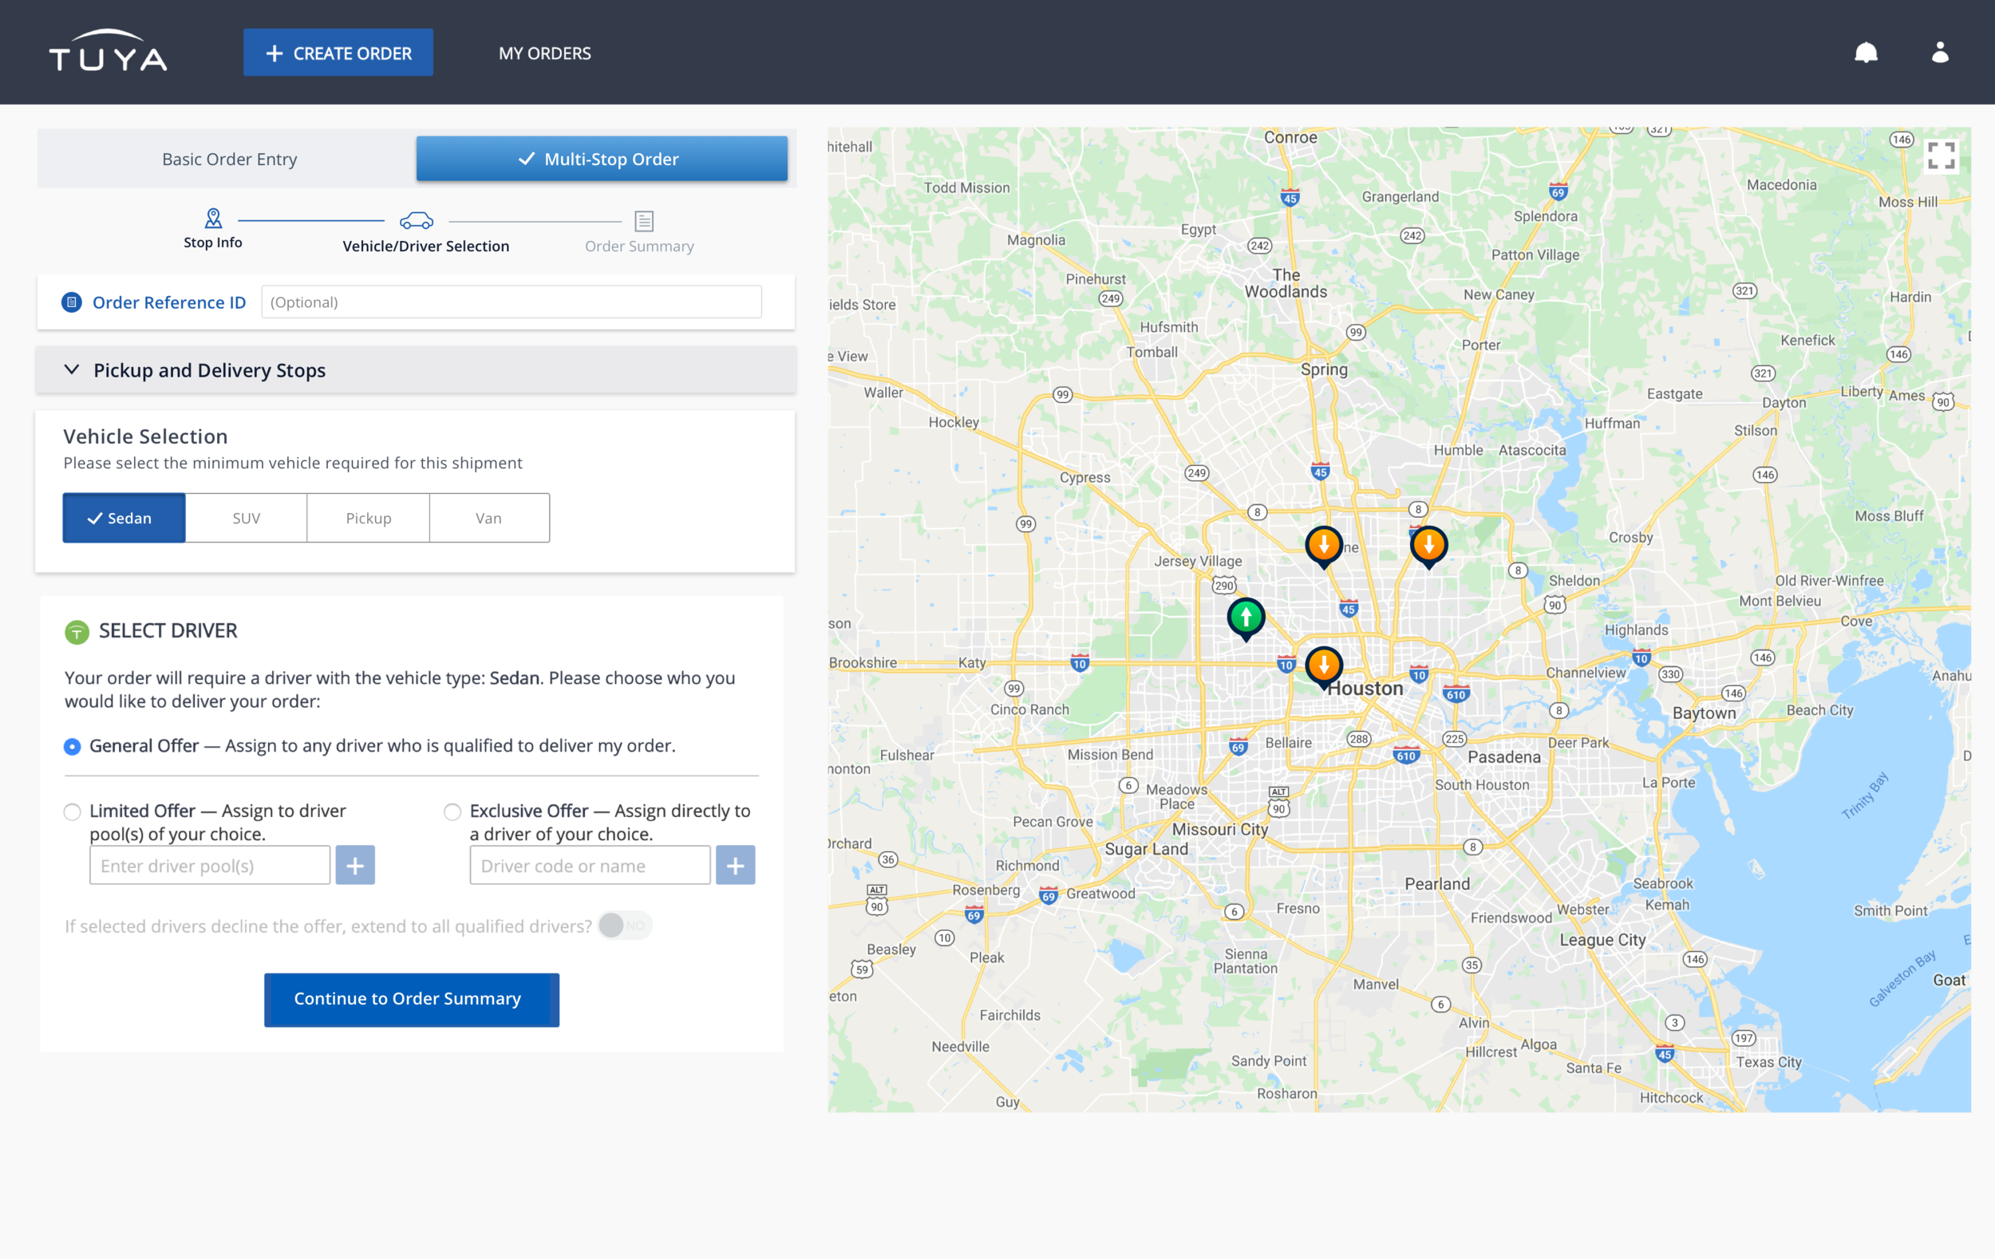
Task: Click Continue to Order Summary button
Action: tap(412, 1000)
